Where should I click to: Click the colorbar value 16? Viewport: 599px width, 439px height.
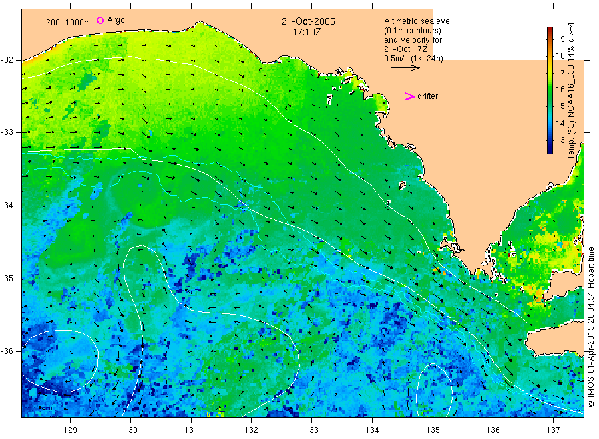(x=560, y=90)
